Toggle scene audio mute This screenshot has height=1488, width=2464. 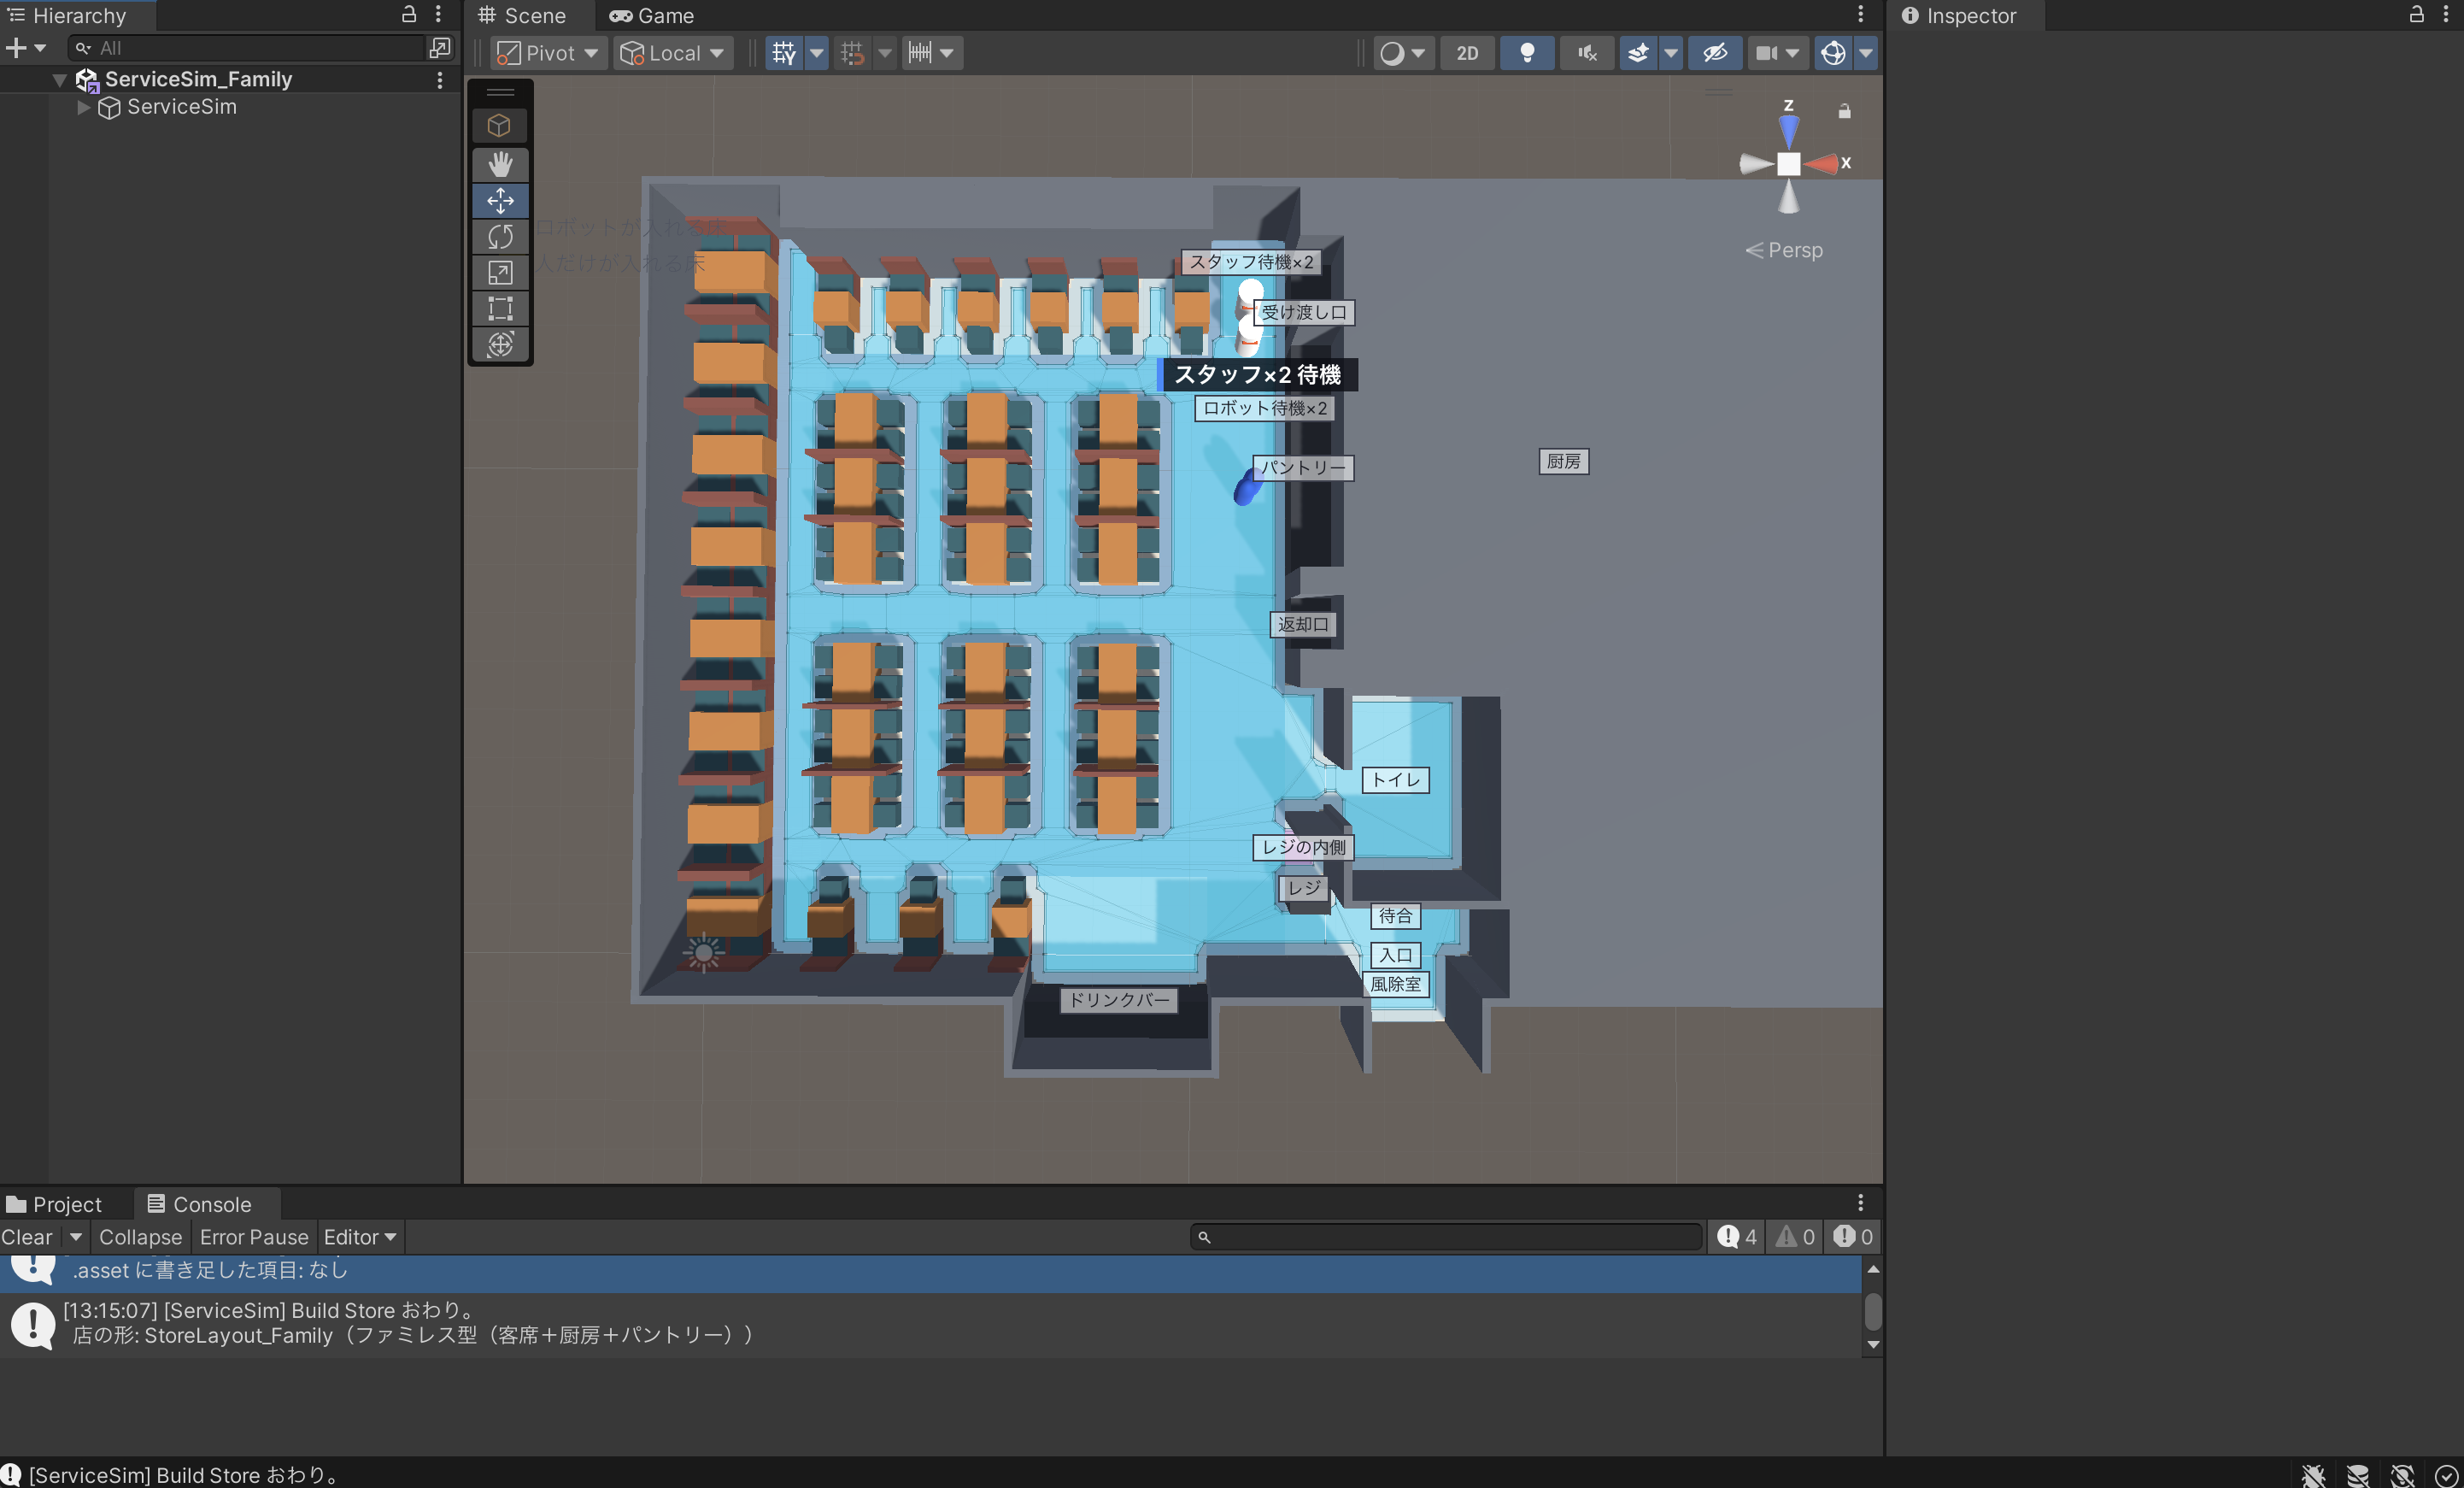click(1587, 53)
